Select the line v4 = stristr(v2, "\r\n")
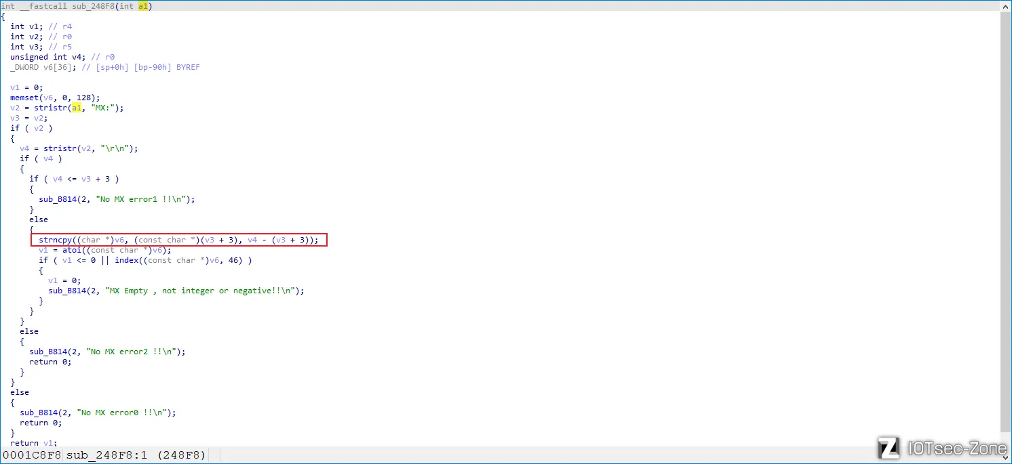The width and height of the screenshot is (1012, 464). (x=79, y=148)
